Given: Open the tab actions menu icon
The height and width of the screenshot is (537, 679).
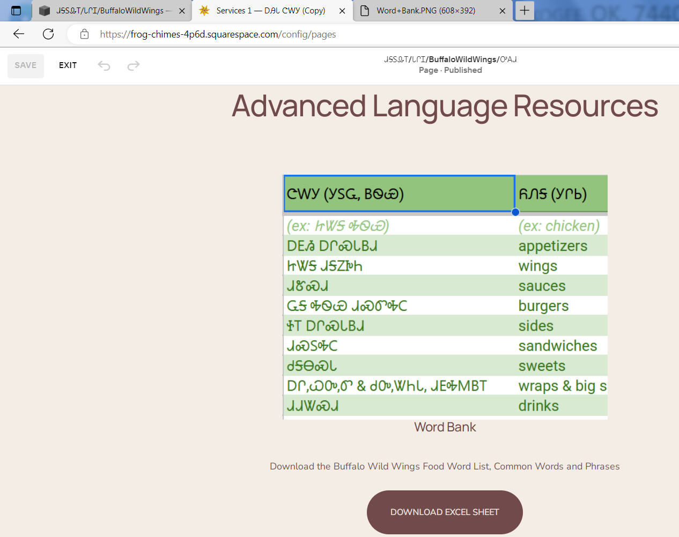Looking at the screenshot, I should pyautogui.click(x=16, y=11).
